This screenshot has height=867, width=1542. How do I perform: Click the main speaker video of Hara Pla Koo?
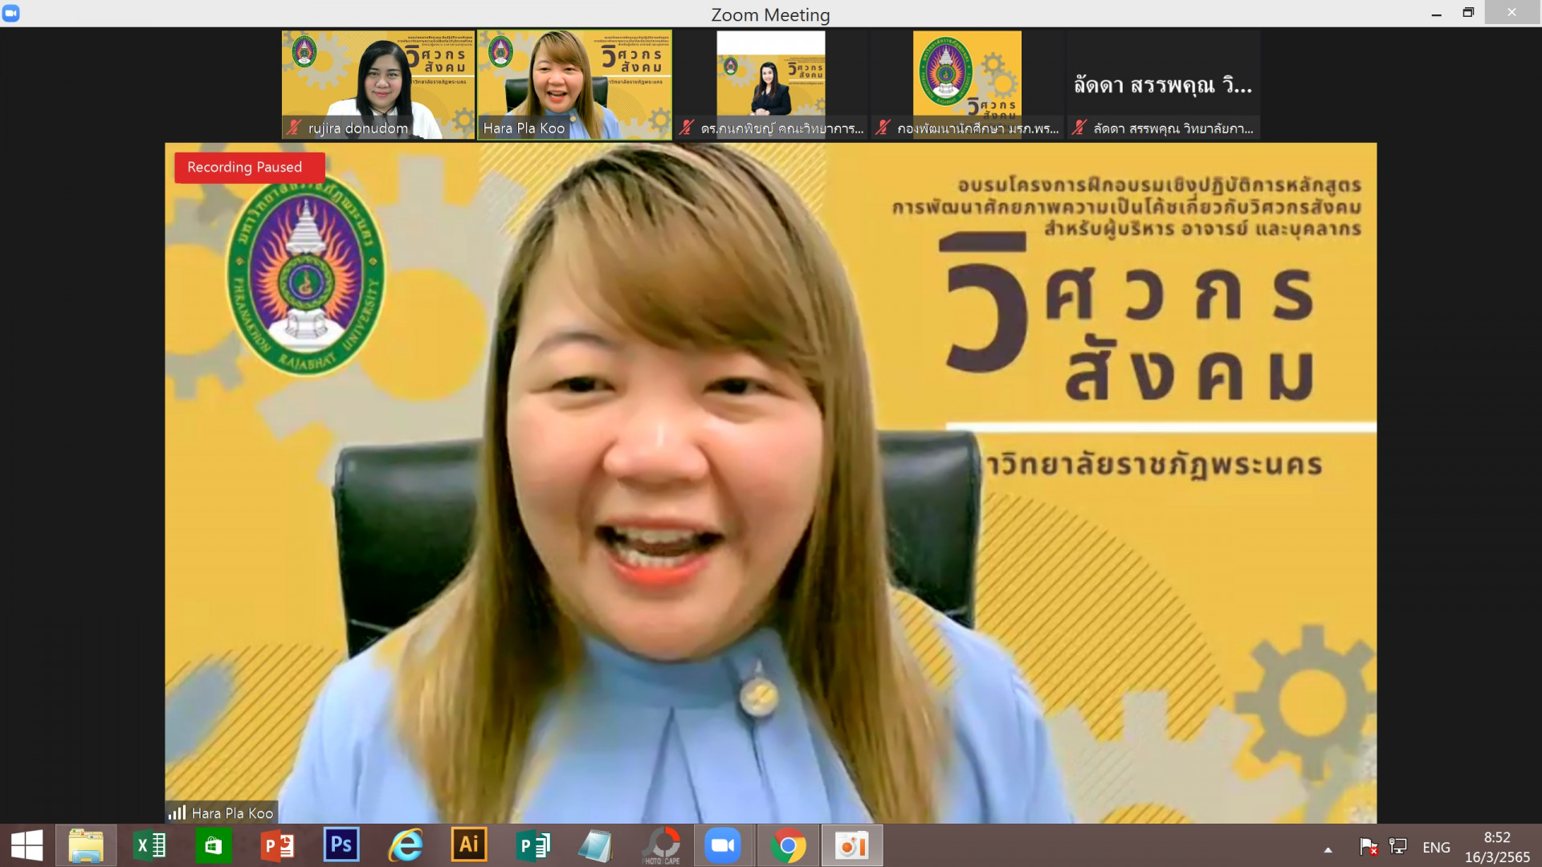point(771,483)
